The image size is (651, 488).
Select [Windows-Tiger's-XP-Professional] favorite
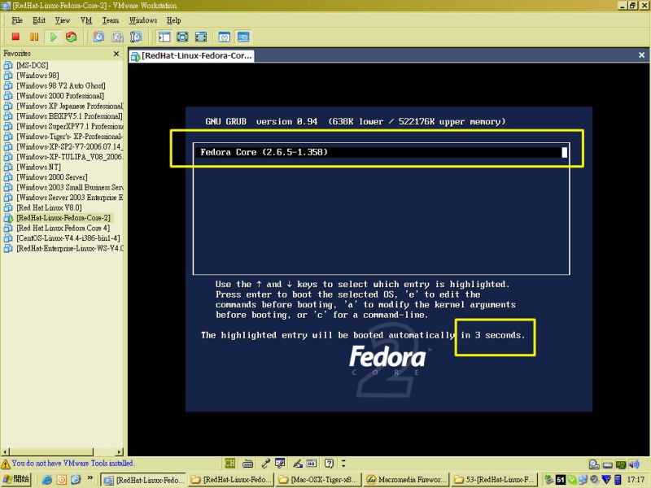click(70, 137)
